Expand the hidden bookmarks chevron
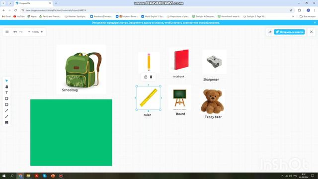 click(x=293, y=16)
